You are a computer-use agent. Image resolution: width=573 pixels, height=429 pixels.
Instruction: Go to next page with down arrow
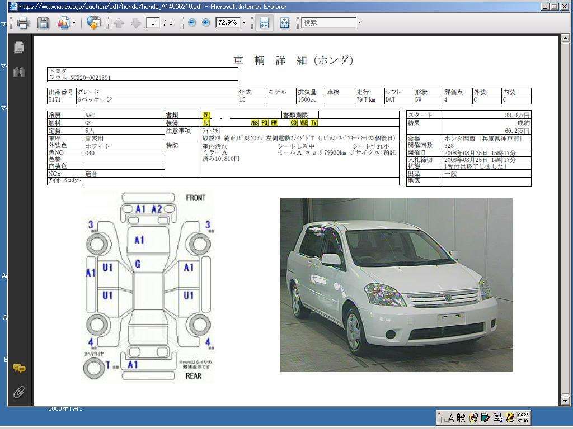point(135,23)
